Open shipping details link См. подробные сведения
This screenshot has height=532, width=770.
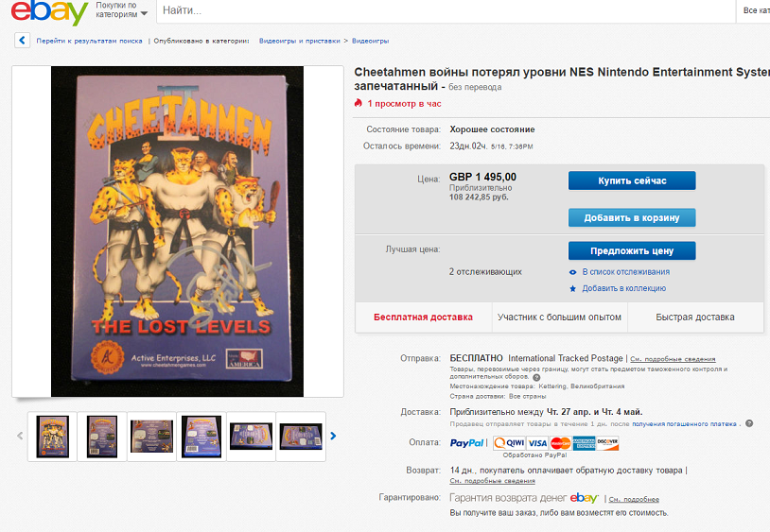[673, 359]
